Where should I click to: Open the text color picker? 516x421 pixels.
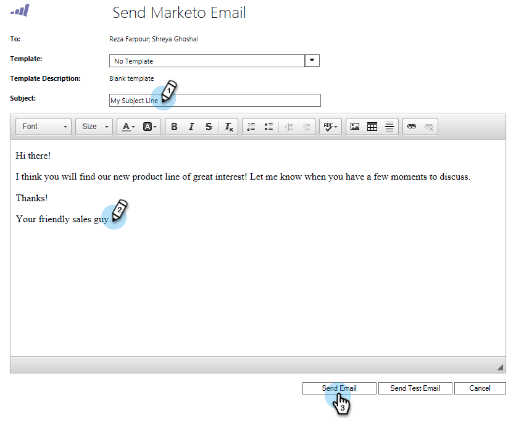[128, 127]
